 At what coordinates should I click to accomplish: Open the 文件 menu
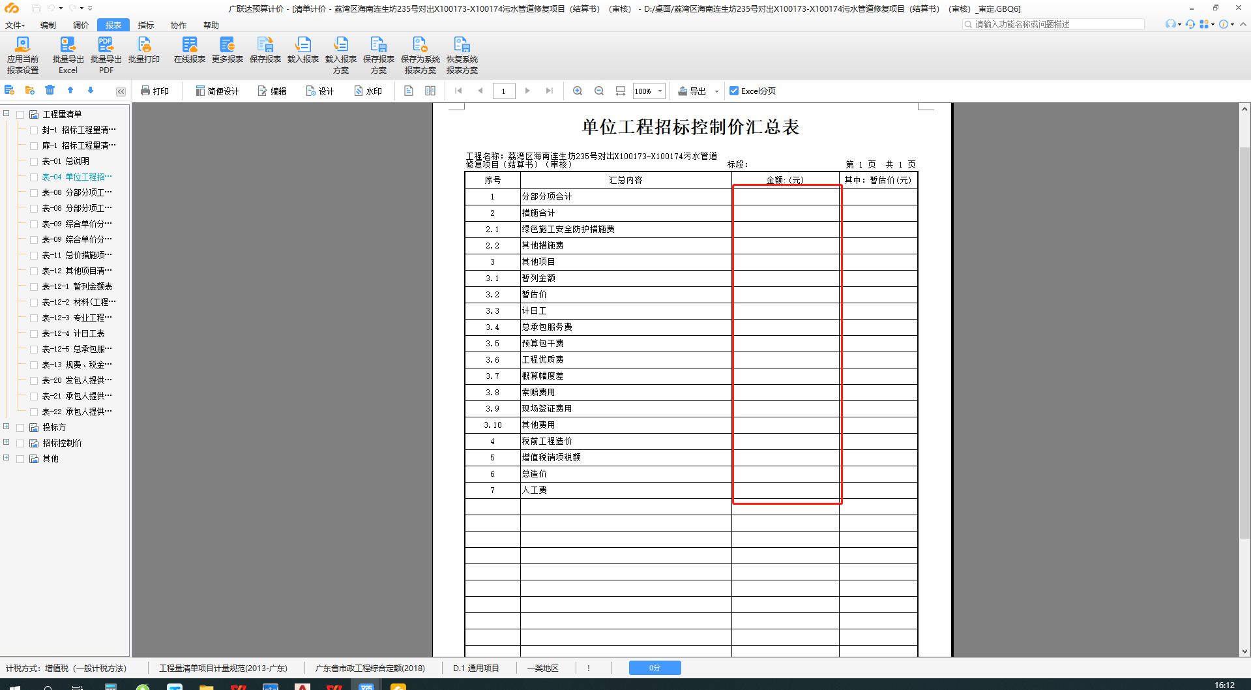14,25
